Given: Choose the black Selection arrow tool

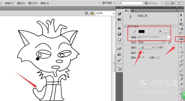Looking at the screenshot, I should (x=181, y=15).
